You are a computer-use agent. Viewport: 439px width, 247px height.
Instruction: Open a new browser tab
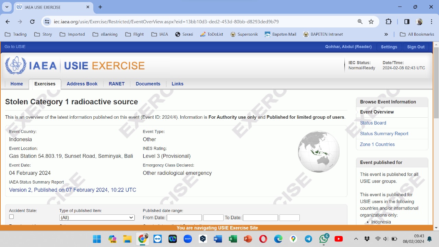(x=100, y=7)
